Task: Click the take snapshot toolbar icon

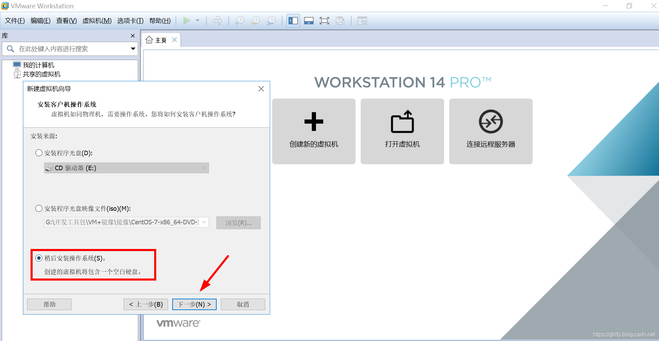Action: [x=240, y=21]
